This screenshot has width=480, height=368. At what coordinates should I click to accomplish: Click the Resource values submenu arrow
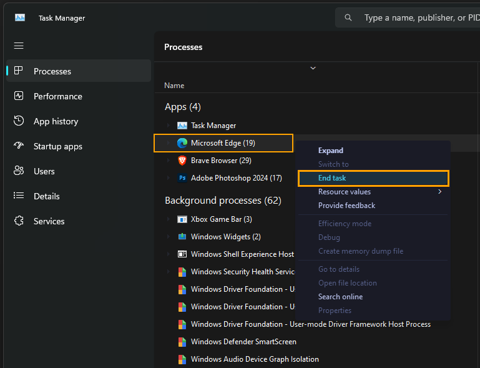(440, 192)
